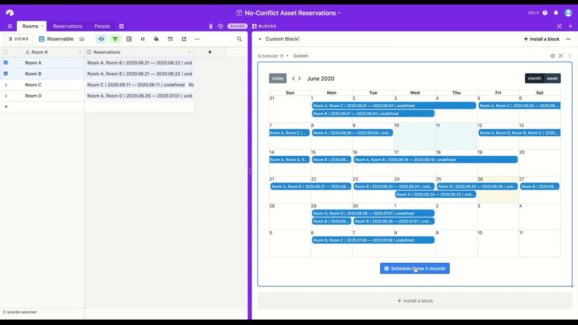Click the SHARE button
This screenshot has height=325, width=578.
coord(238,26)
